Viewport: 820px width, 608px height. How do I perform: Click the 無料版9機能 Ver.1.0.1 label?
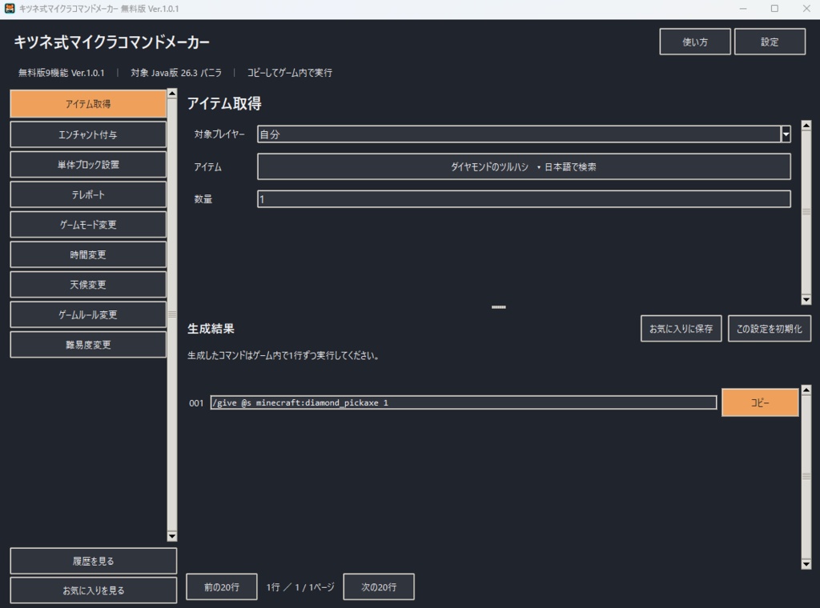pyautogui.click(x=61, y=73)
